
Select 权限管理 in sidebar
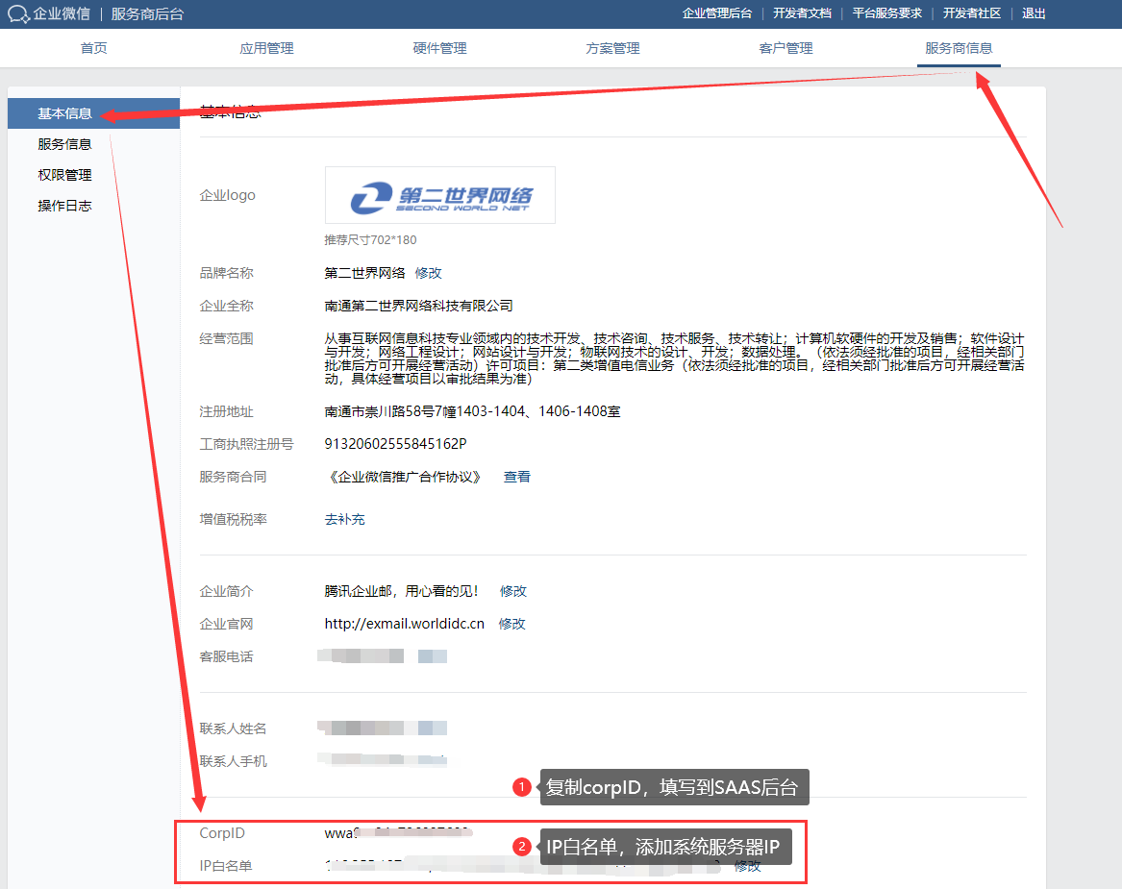click(x=65, y=175)
